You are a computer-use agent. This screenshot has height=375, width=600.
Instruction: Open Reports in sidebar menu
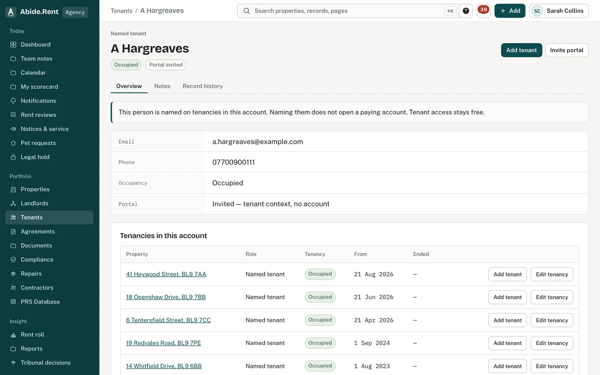tap(49, 349)
